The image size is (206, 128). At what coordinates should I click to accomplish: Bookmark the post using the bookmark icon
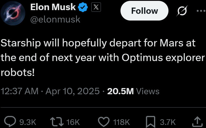pos(151,122)
